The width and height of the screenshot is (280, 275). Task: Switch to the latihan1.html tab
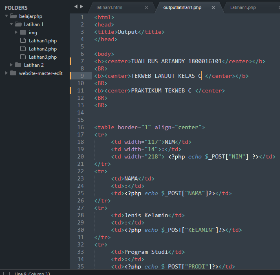[x=109, y=7]
